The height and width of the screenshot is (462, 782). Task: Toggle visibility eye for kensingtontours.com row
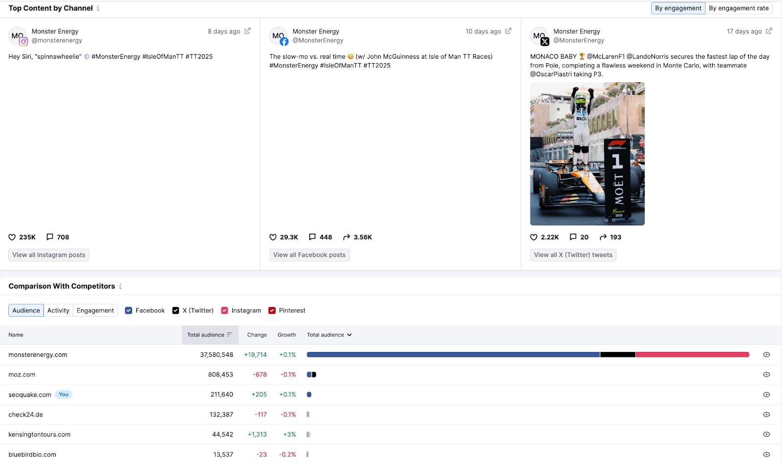(x=766, y=435)
